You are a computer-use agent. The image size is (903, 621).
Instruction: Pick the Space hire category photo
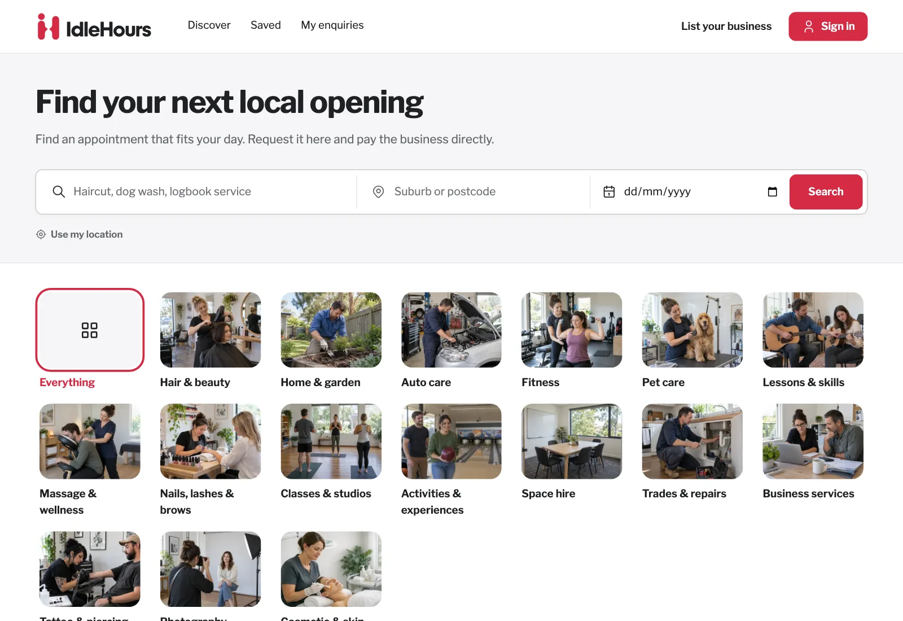(x=572, y=441)
